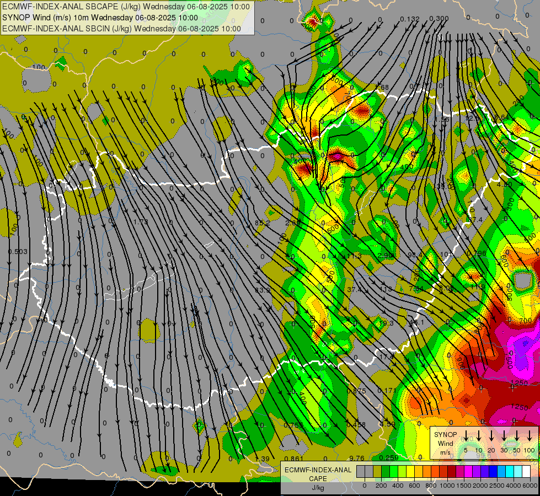Viewport: 540px width, 496px height.
Task: Click the 20 m/s wind arrow in the SYNOP legend
Action: [491, 436]
